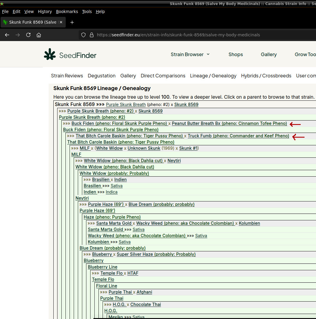This screenshot has height=319, width=316.
Task: Close the Skunk Funk 8569 tab
Action: tap(61, 22)
